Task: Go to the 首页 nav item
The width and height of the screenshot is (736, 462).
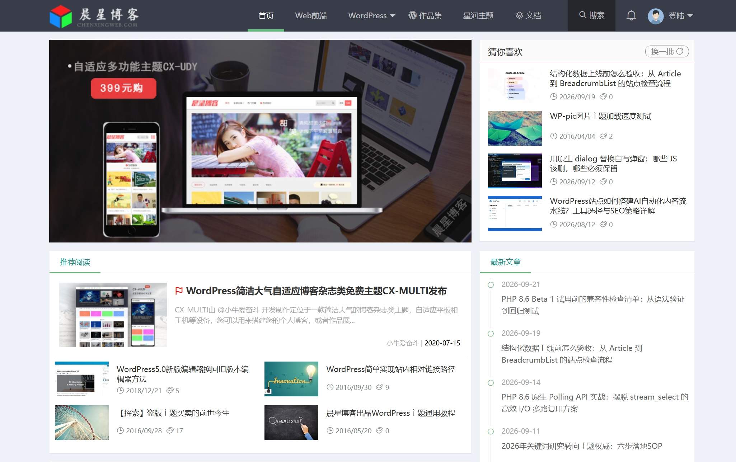Action: coord(266,16)
